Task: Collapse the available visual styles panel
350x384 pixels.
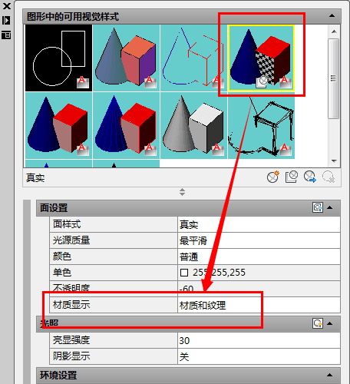Action: [332, 16]
